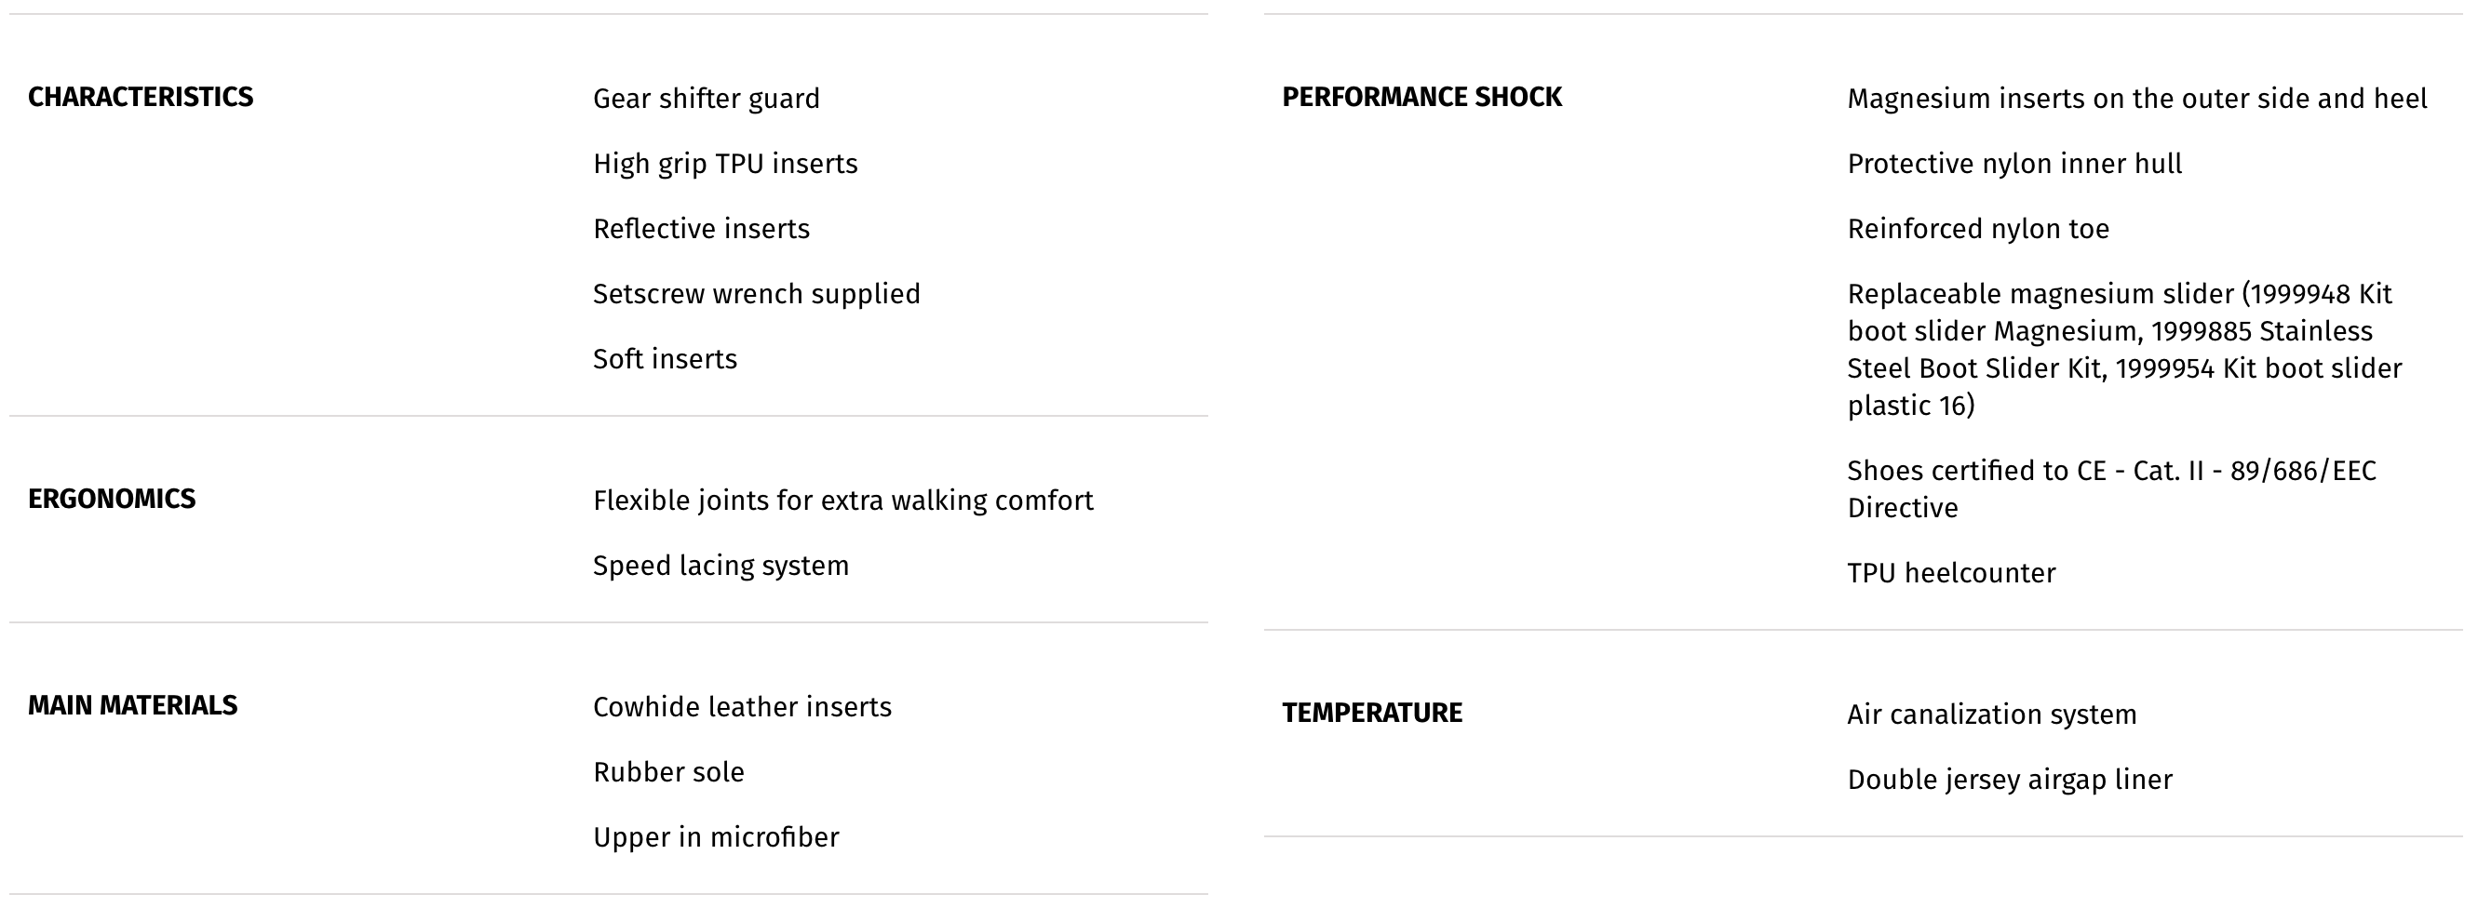Click the ERGONOMICS section heading
This screenshot has width=2478, height=908.
tap(112, 500)
